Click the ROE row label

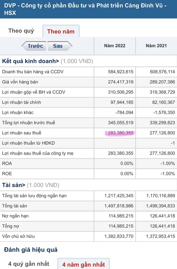point(7,174)
